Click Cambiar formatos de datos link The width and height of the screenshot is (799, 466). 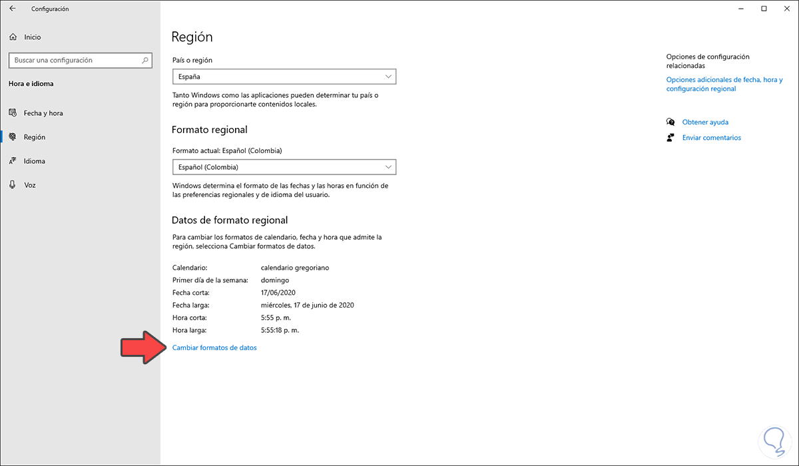coord(214,348)
